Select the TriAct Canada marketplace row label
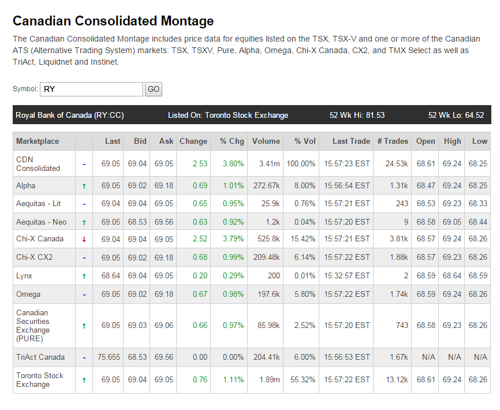 click(40, 357)
